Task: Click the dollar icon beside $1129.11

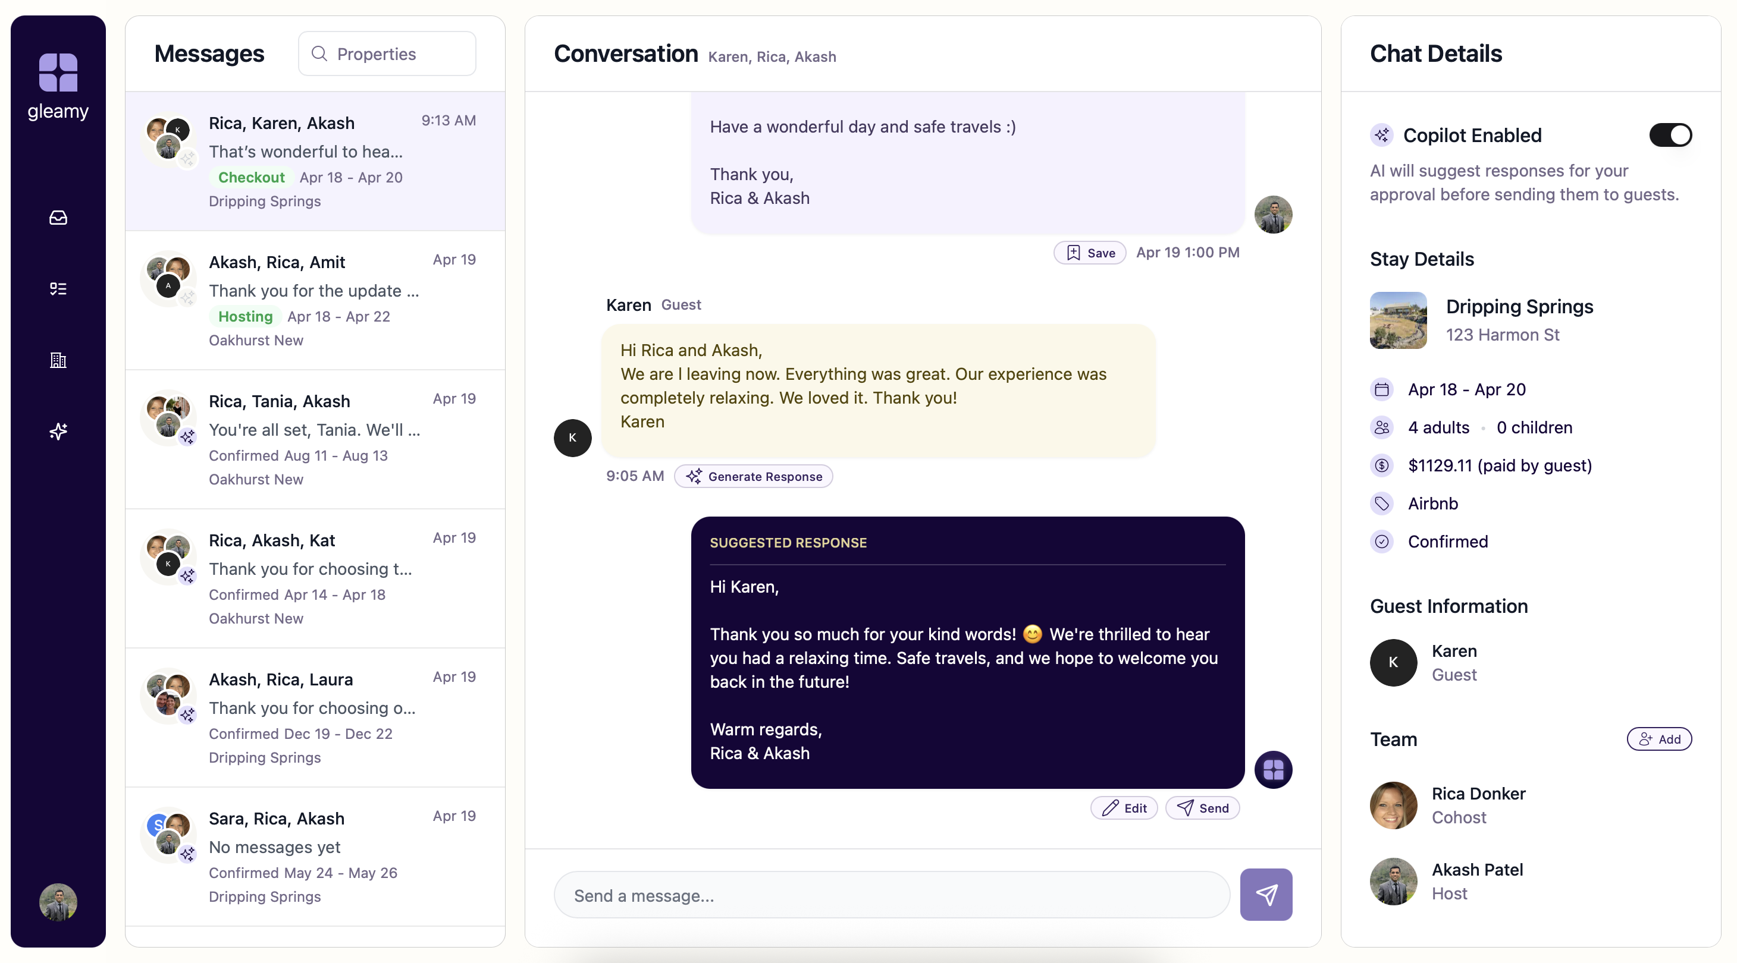Action: coord(1382,465)
